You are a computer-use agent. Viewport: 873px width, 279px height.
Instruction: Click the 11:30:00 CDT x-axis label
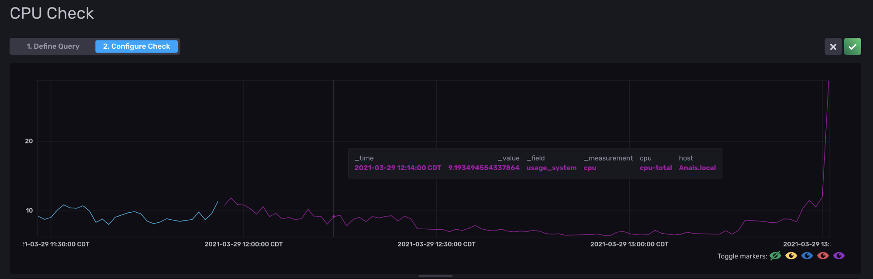pos(56,244)
